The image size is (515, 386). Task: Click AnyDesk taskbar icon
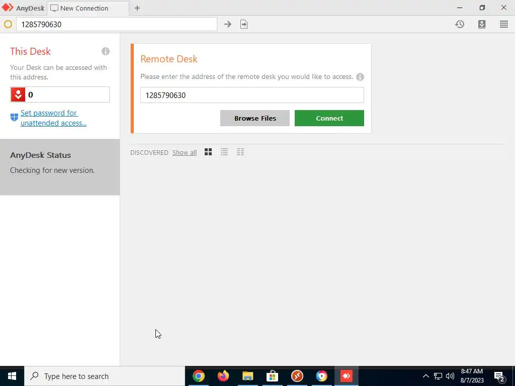pyautogui.click(x=346, y=376)
